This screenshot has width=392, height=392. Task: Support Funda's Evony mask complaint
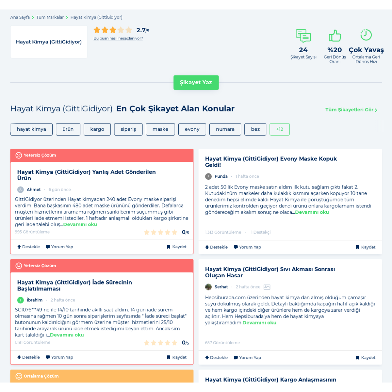pyautogui.click(x=216, y=247)
